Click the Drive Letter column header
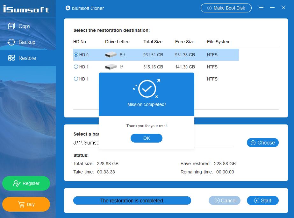This screenshot has height=218, width=294. (x=117, y=42)
